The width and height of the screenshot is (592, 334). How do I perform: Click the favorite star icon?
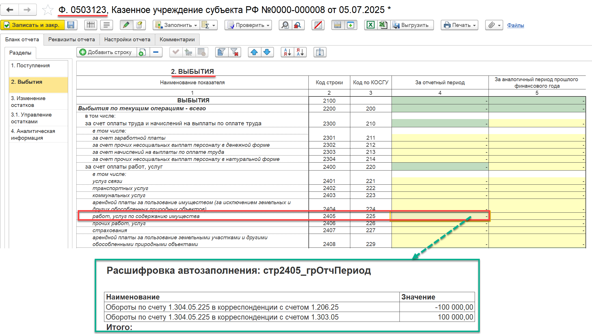point(47,10)
